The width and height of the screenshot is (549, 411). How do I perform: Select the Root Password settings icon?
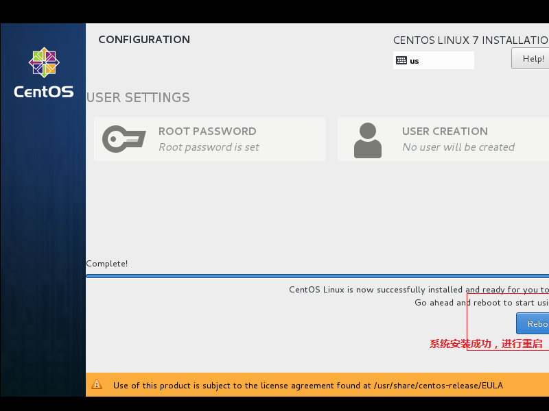(x=123, y=139)
